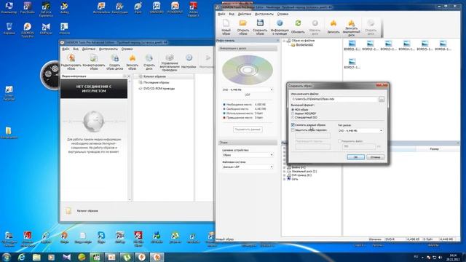Click Записать образ in DAEMON Tools Pro toolbar
Viewport: 466px width, 262px height.
point(133,62)
